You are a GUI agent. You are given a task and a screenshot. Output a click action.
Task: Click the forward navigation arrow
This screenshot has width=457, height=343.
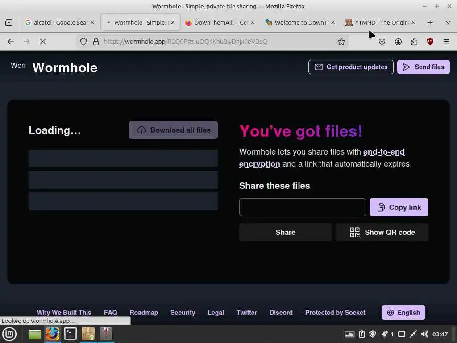[x=27, y=42]
